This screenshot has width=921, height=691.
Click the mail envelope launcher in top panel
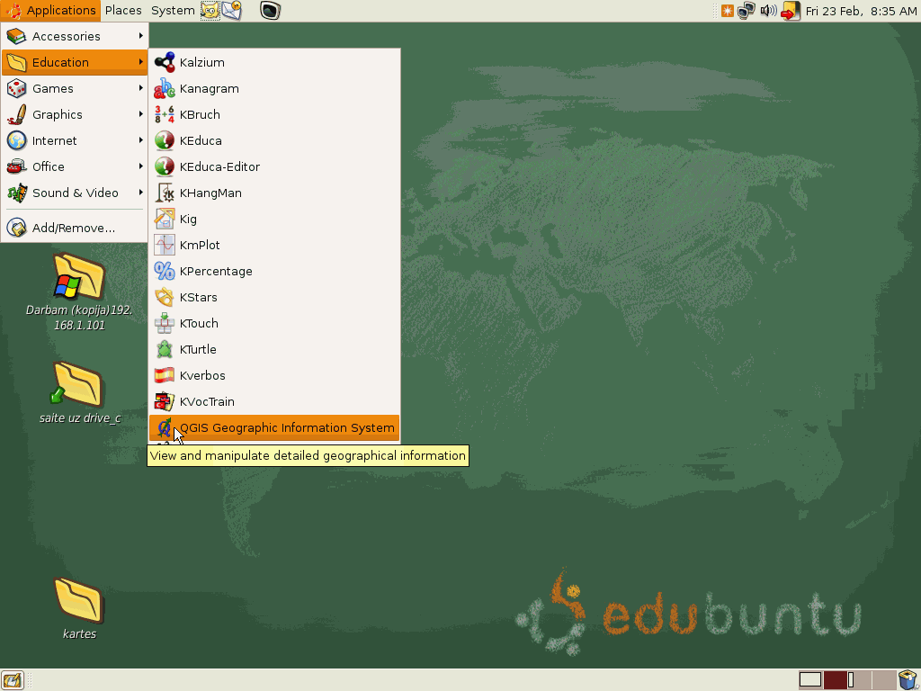232,10
